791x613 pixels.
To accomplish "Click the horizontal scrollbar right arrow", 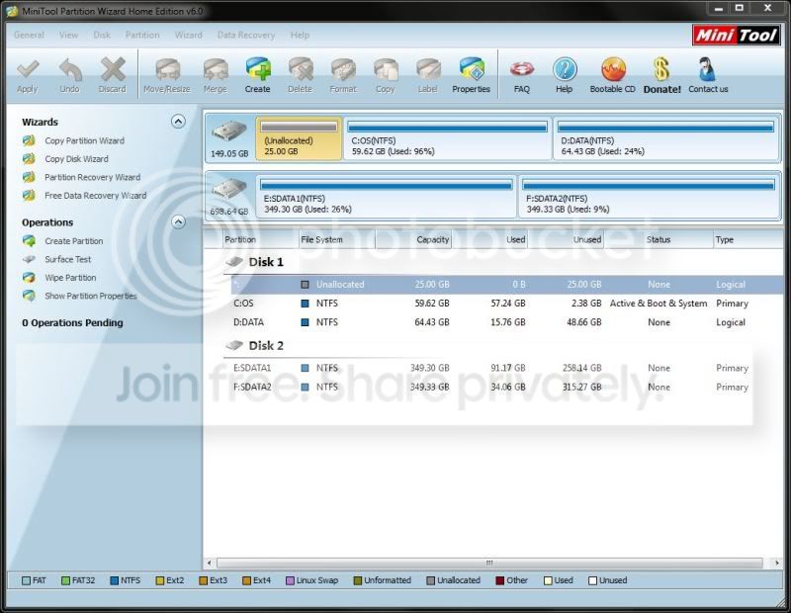I will [777, 563].
